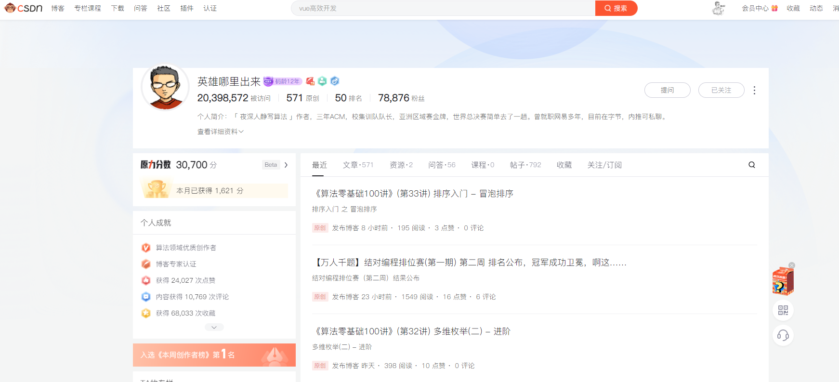Switch to the 最近 tab

click(x=319, y=165)
